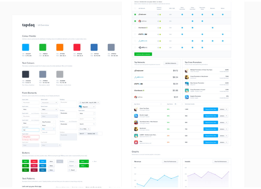Click the AppLovin logo in network selection table

pyautogui.click(x=143, y=41)
